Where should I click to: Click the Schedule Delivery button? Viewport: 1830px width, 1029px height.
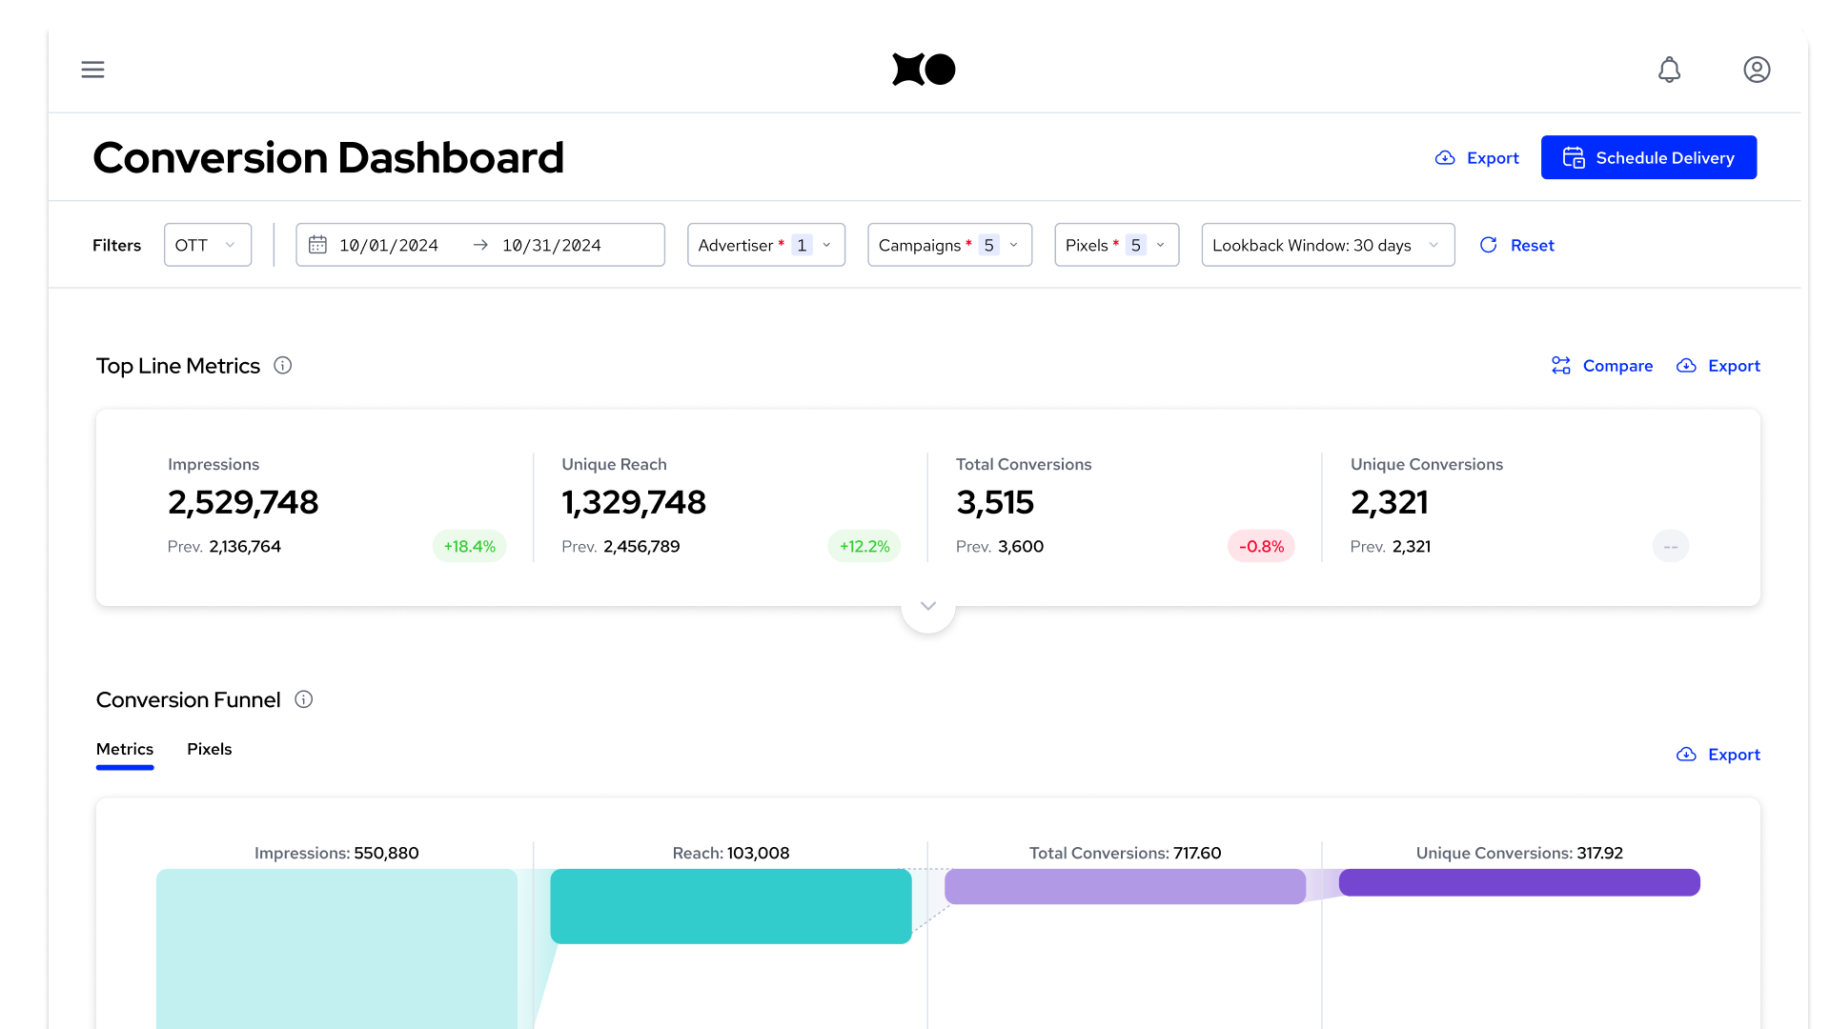click(1648, 157)
